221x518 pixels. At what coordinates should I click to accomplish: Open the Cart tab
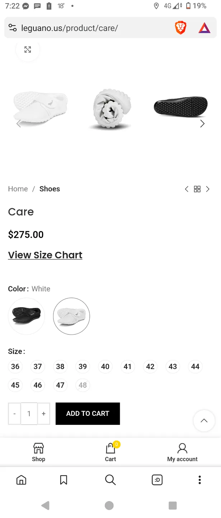(110, 452)
